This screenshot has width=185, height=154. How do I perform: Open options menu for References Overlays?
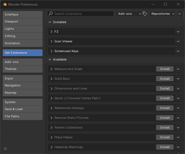coord(178,108)
